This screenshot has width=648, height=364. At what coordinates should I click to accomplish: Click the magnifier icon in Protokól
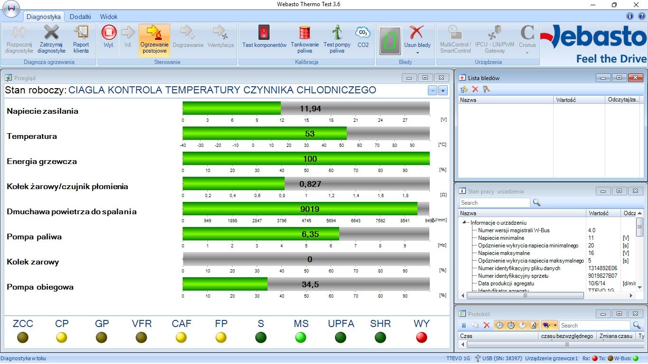pos(637,325)
